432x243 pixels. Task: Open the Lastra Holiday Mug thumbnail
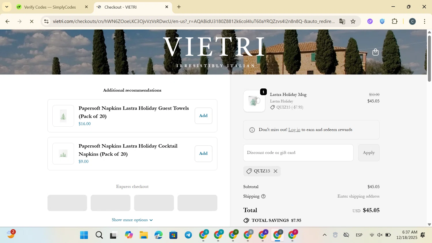[254, 101]
